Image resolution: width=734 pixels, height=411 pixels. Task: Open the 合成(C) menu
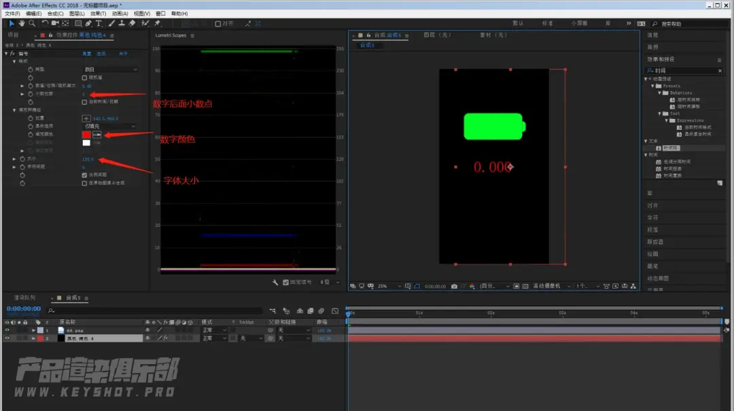[55, 14]
